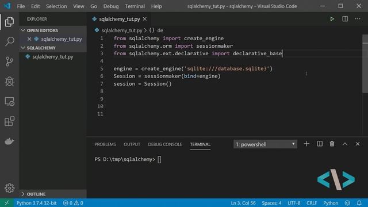Change the UTF-8 file encoding
The width and height of the screenshot is (368, 207).
pos(294,203)
